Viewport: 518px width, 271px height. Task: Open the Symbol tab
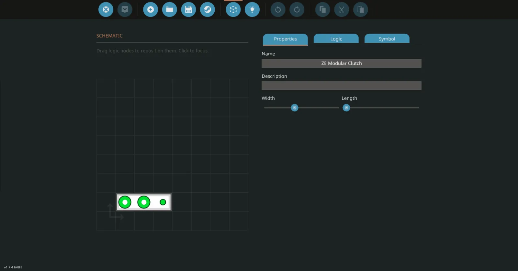(x=387, y=39)
